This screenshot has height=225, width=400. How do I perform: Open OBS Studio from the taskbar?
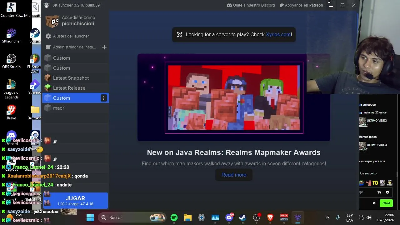[257, 217]
